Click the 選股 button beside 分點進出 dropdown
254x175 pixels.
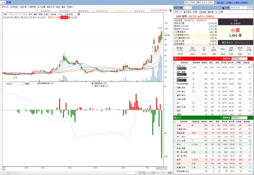click(27, 84)
